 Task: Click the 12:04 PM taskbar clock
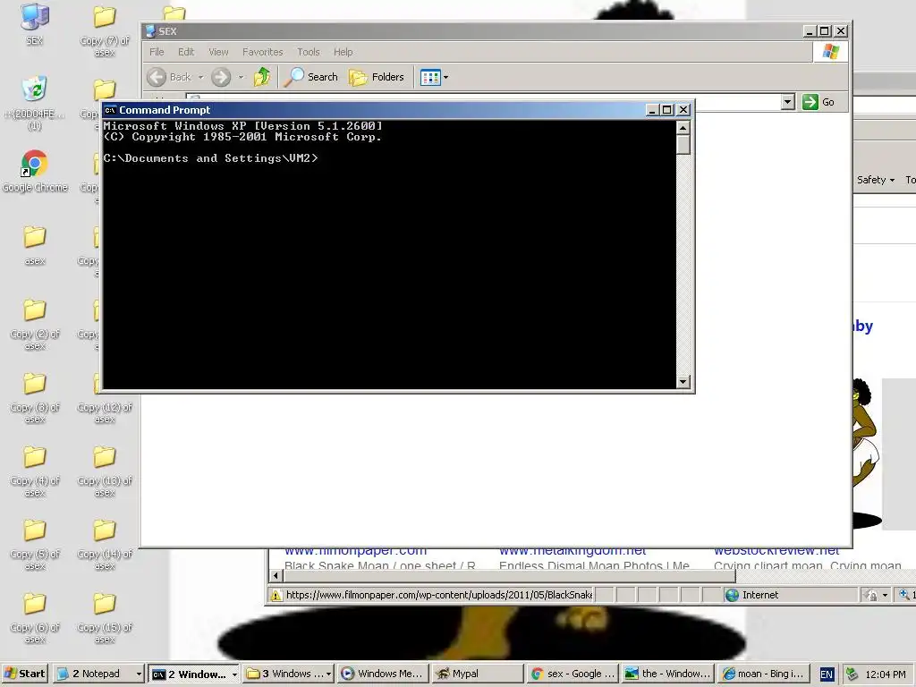[x=885, y=674]
